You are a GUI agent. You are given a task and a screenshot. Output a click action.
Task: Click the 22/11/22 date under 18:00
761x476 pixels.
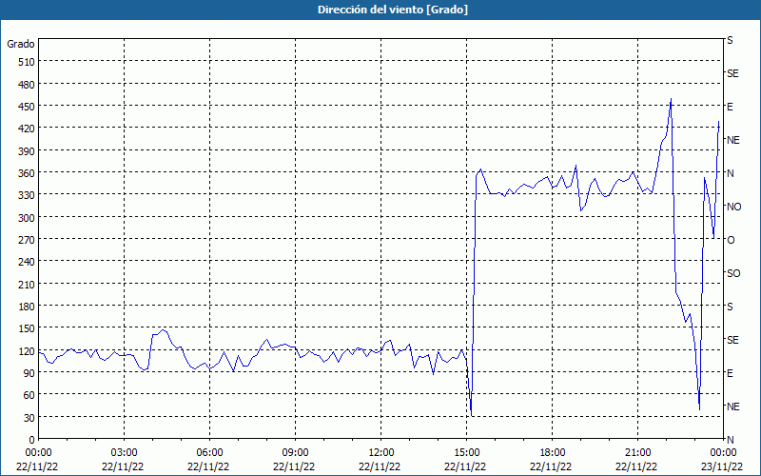tap(551, 466)
